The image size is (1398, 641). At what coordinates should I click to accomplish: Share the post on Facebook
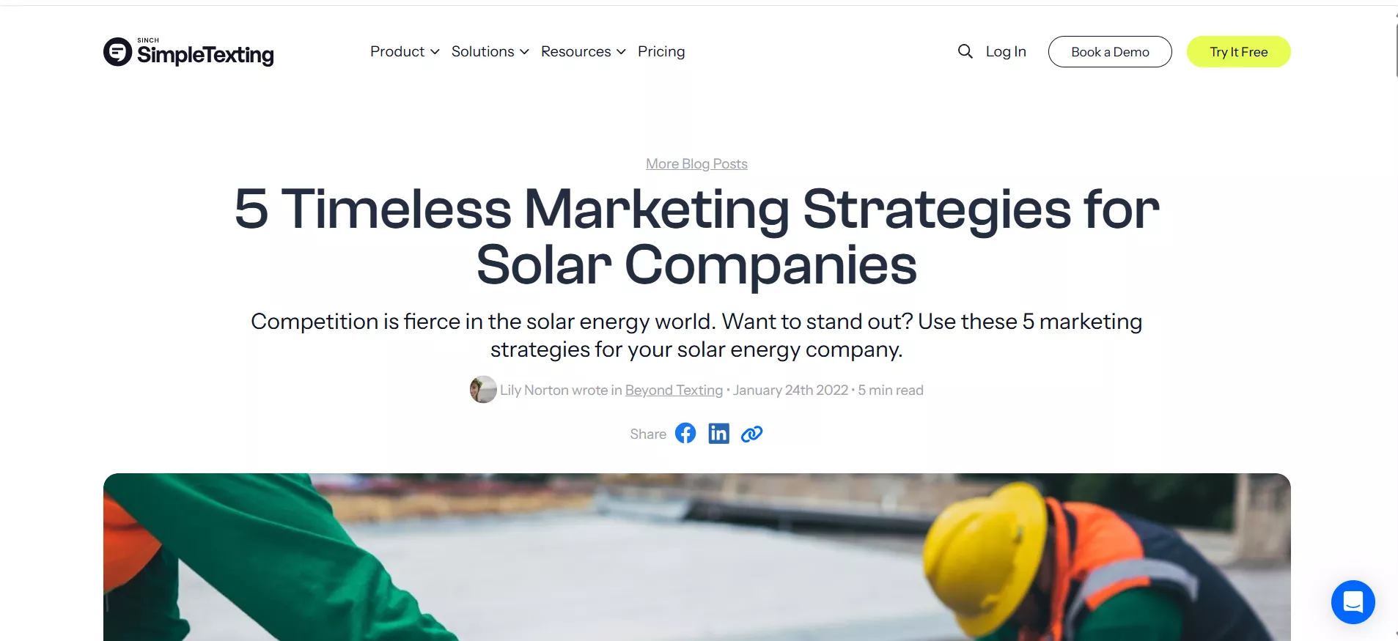point(685,434)
